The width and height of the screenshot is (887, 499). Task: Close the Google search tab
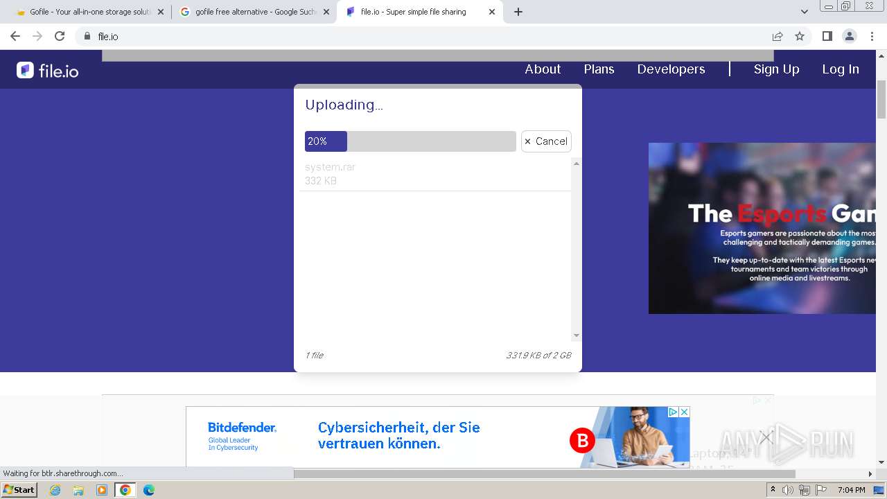click(x=326, y=12)
